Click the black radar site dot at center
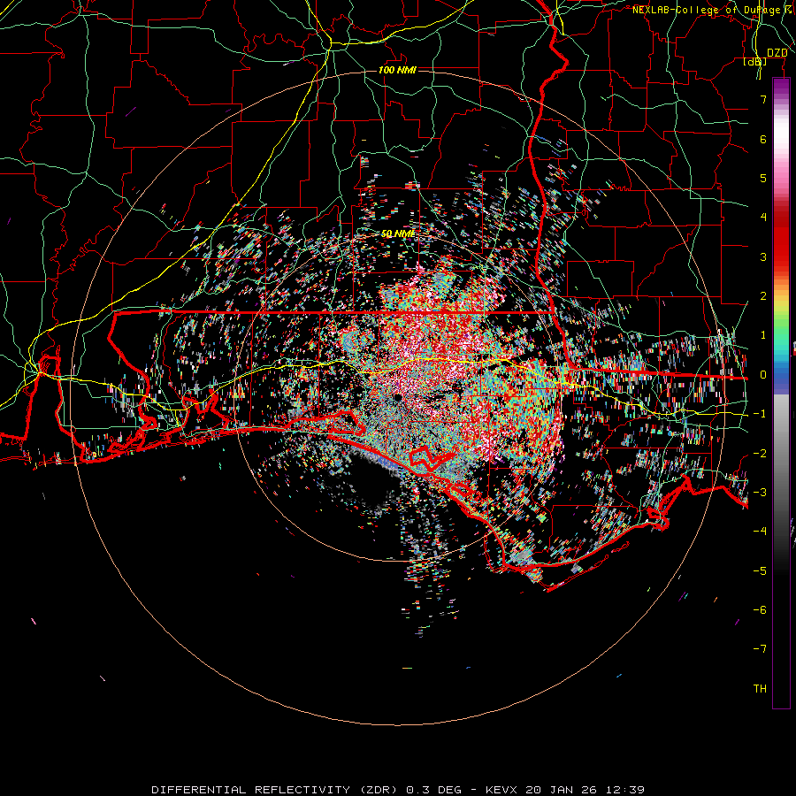Screen dimensions: 796x796 397,397
